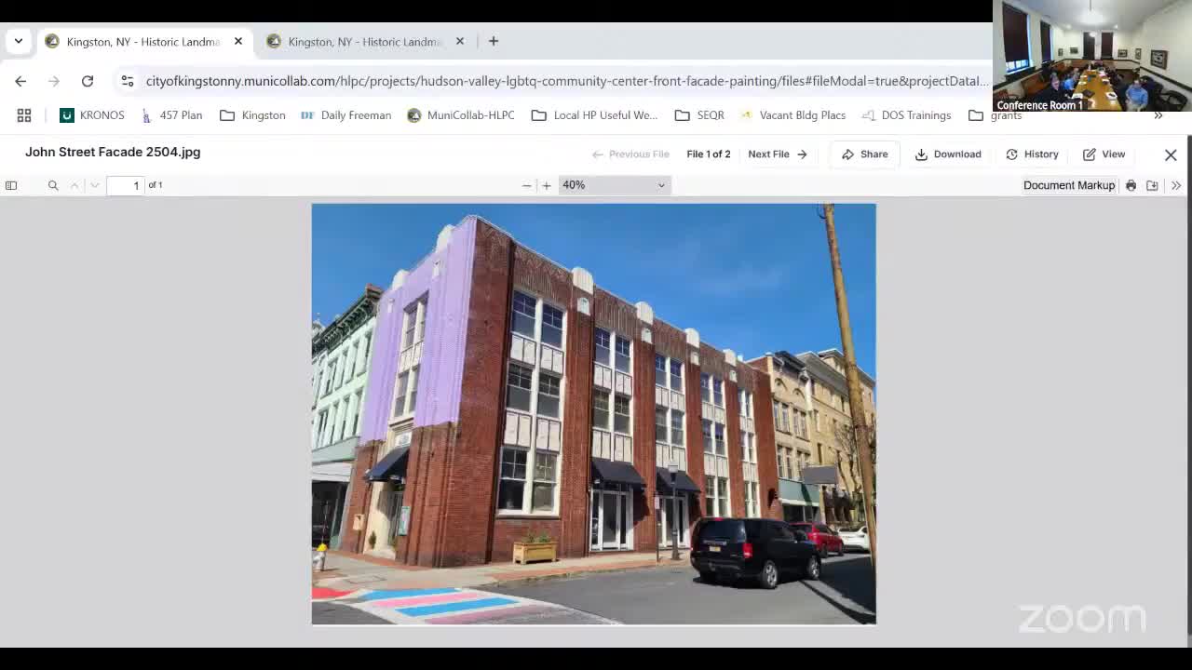The image size is (1192, 670).
Task: Zoom in with the plus icon
Action: [547, 185]
